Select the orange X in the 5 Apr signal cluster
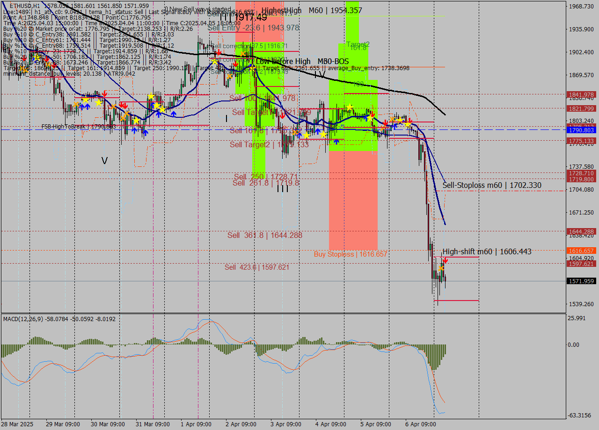This screenshot has width=599, height=430. click(x=392, y=119)
